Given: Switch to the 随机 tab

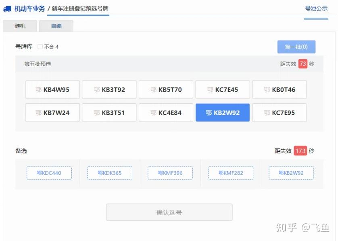Looking at the screenshot, I should 20,26.
